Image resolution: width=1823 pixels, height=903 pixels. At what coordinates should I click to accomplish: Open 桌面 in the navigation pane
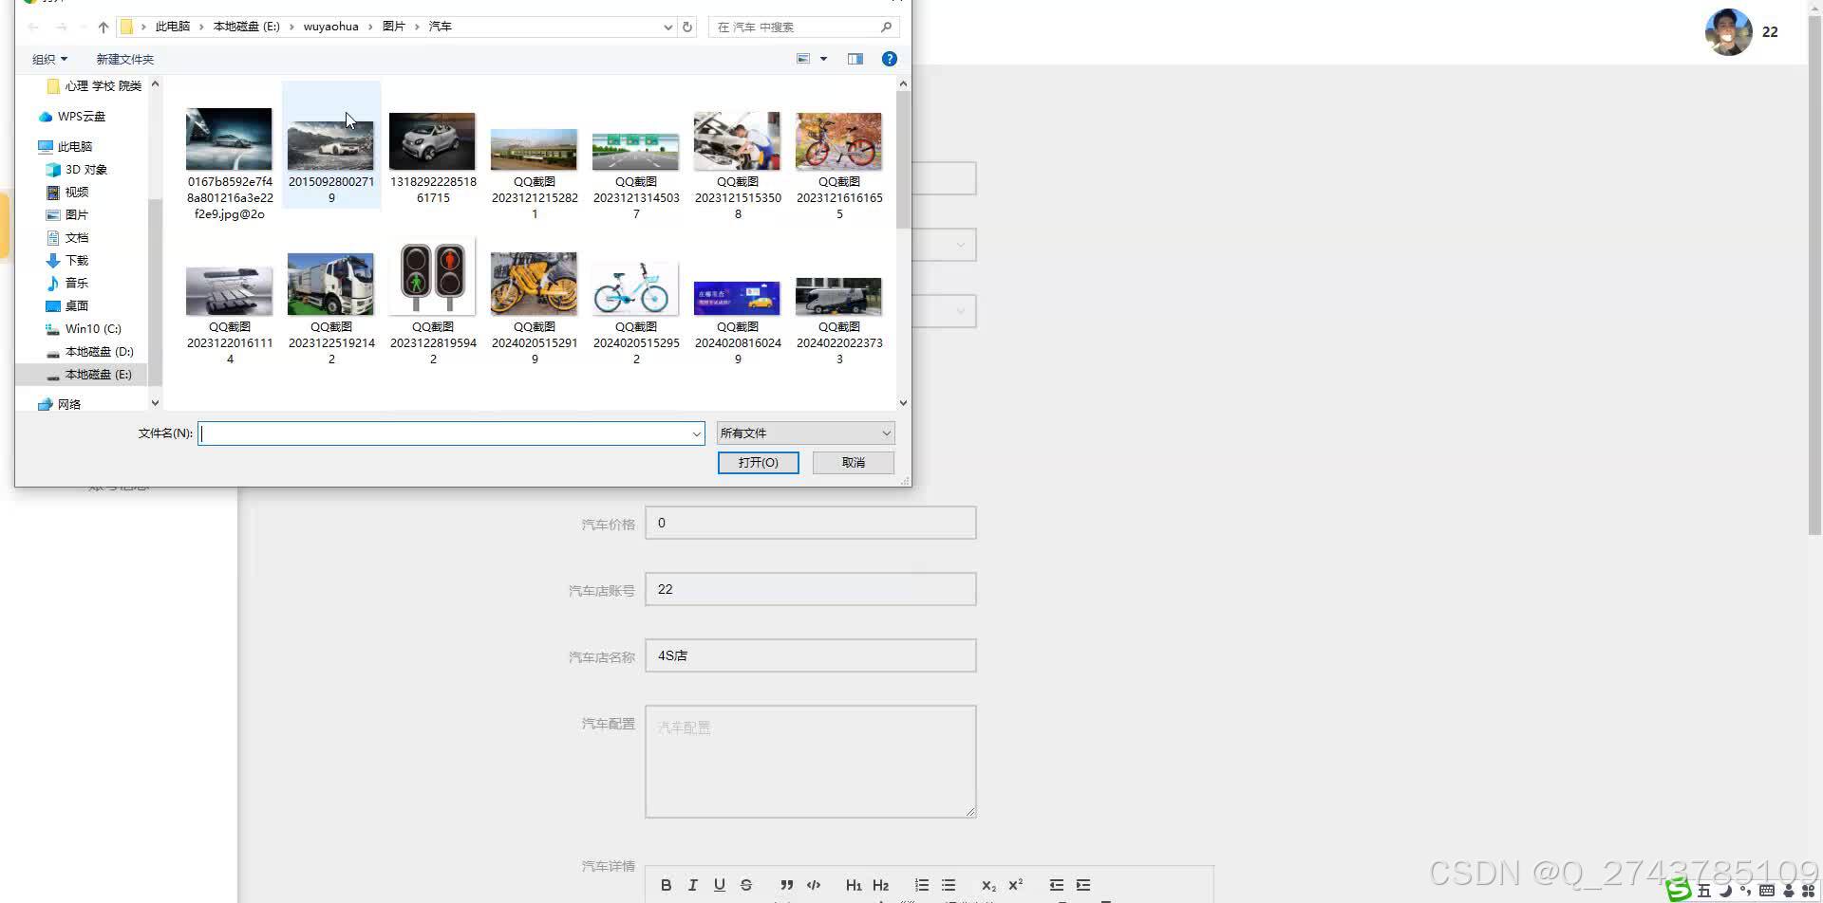(x=76, y=306)
